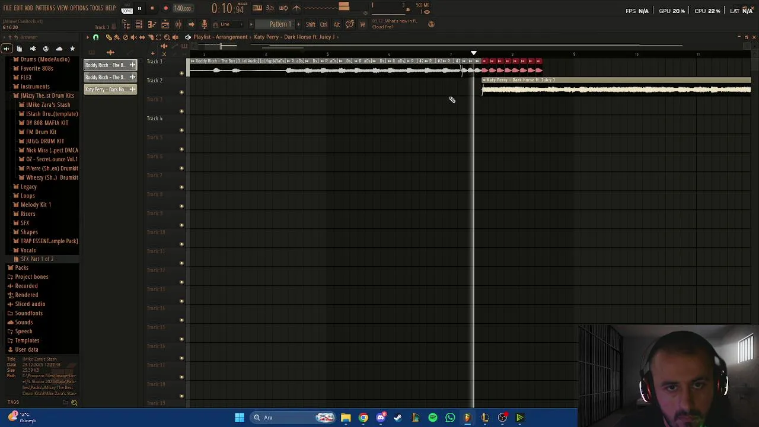
Task: Mute Track 2 with its green LED
Action: (181, 92)
